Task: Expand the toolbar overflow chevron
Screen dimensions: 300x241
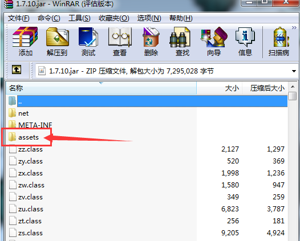Action: pyautogui.click(x=294, y=28)
